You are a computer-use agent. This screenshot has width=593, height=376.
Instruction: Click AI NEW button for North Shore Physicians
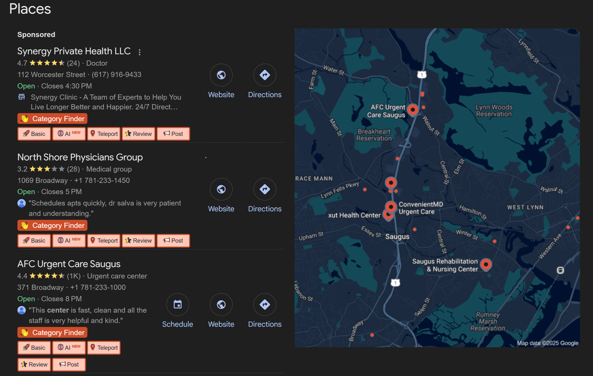[x=69, y=241]
